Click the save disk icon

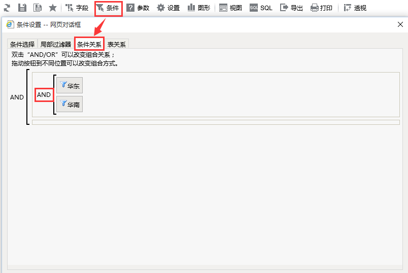(x=22, y=8)
